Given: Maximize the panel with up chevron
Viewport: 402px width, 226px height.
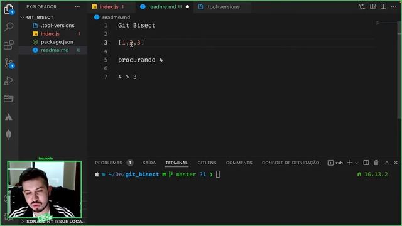Looking at the screenshot, I should [387, 163].
